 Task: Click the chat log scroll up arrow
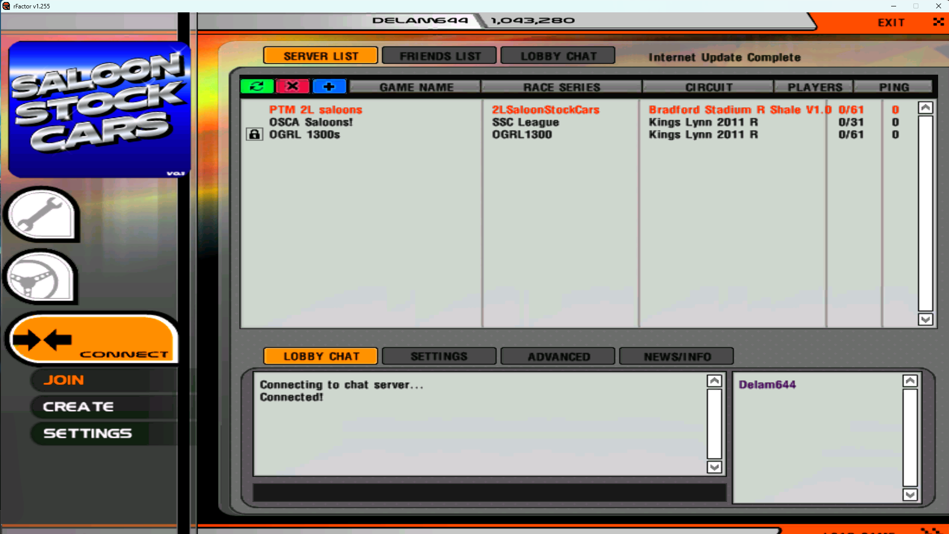point(714,381)
